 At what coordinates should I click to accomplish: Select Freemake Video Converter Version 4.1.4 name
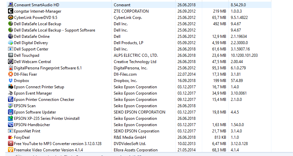49,150
